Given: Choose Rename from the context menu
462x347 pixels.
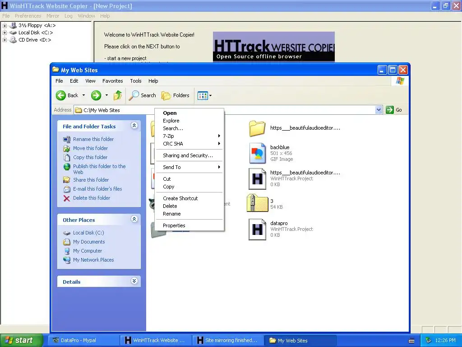Looking at the screenshot, I should [x=189, y=214].
